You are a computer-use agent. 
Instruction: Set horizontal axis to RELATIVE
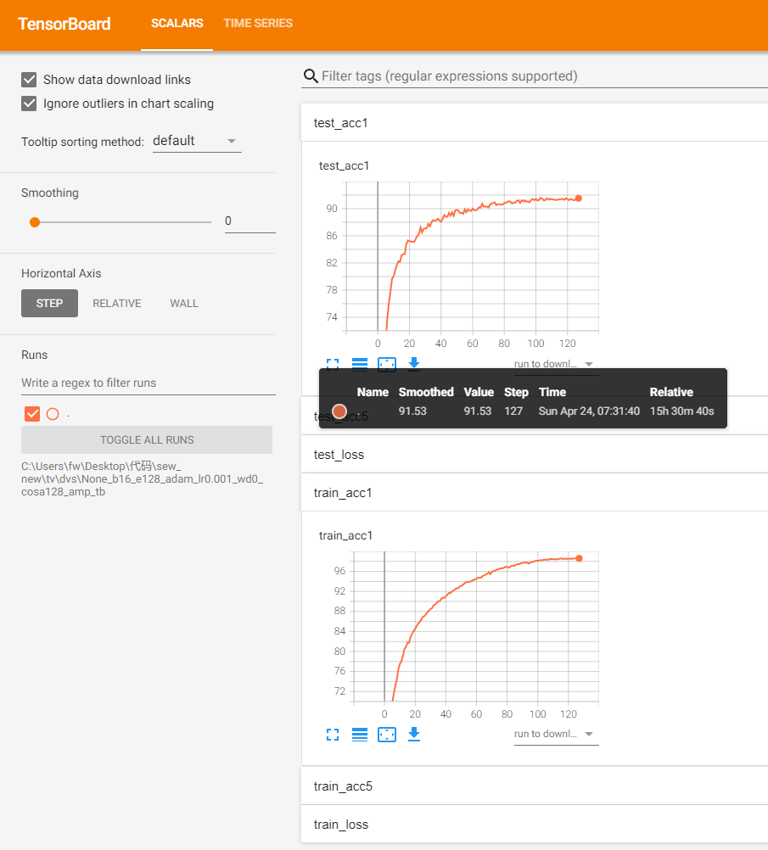pos(116,303)
